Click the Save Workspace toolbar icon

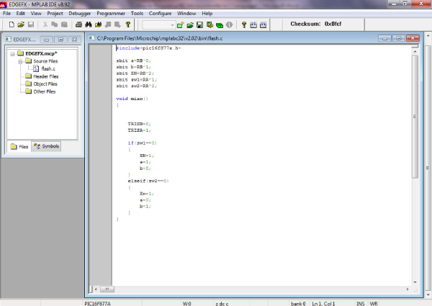click(x=200, y=24)
